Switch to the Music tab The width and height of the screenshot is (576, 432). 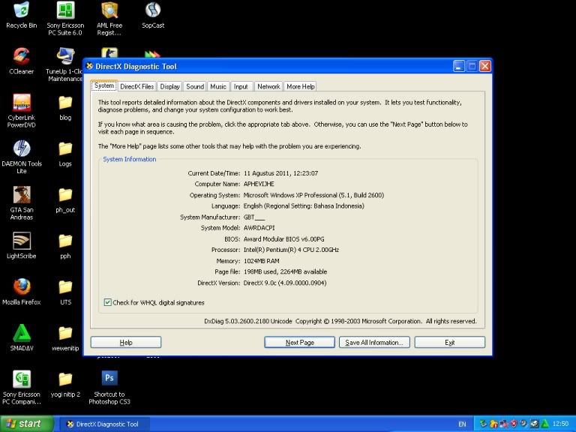click(x=218, y=86)
